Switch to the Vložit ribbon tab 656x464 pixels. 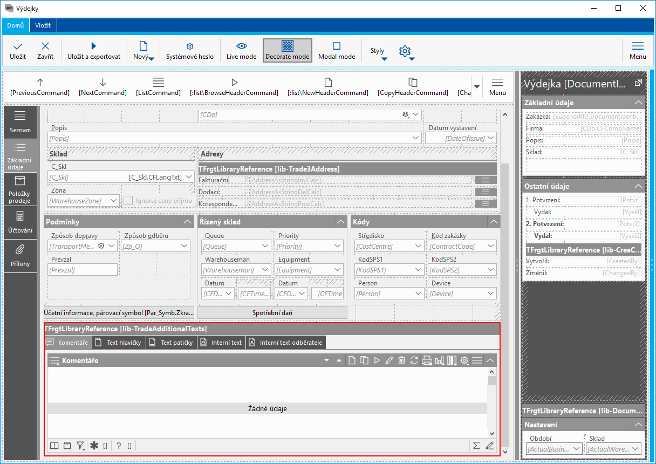tap(43, 25)
